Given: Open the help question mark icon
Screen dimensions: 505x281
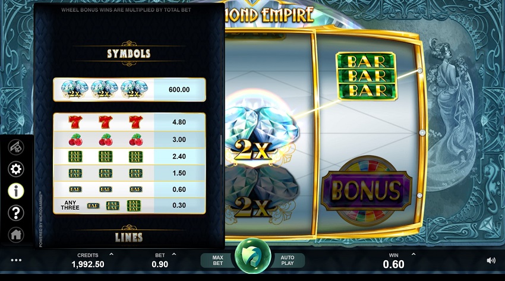Looking at the screenshot, I should pyautogui.click(x=16, y=213).
